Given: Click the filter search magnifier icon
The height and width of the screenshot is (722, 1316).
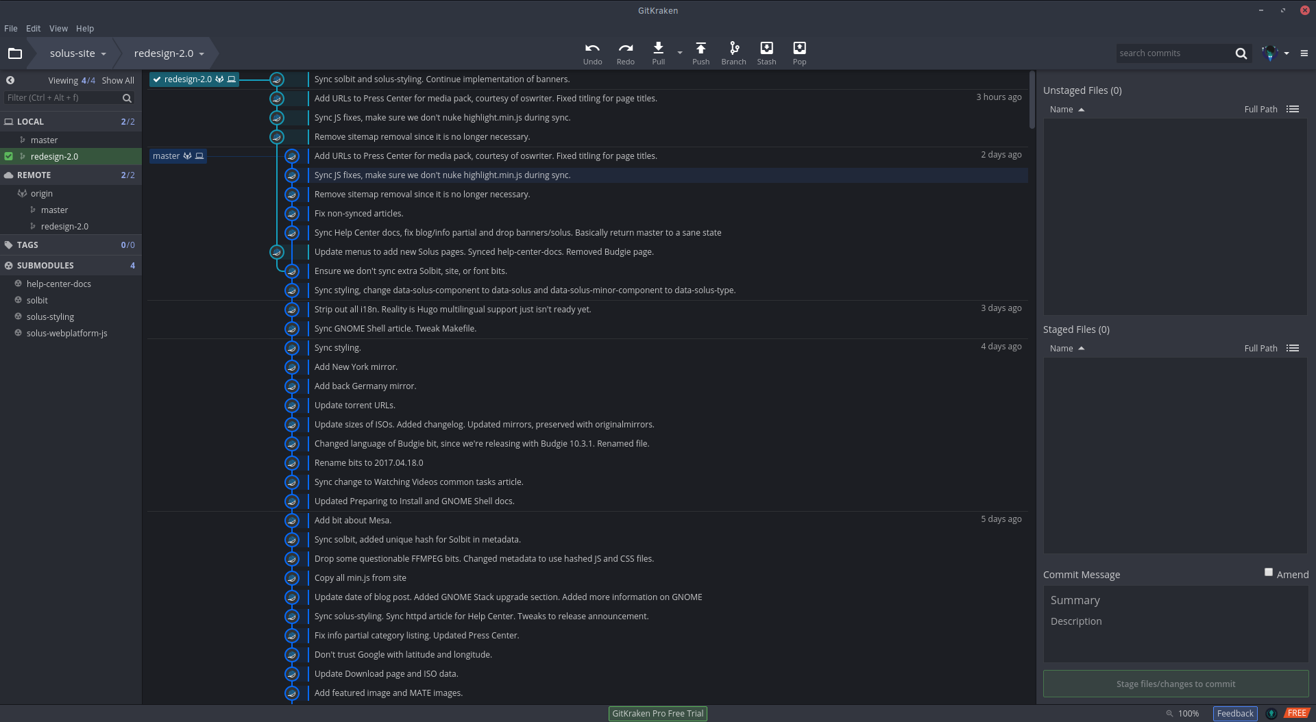Looking at the screenshot, I should point(127,98).
